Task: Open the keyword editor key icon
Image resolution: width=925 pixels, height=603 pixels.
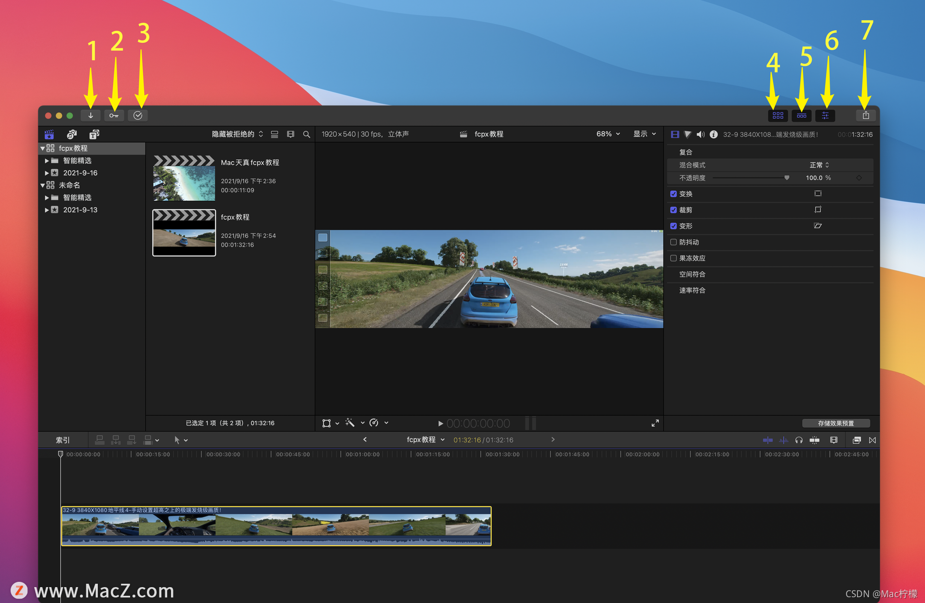Action: [114, 115]
